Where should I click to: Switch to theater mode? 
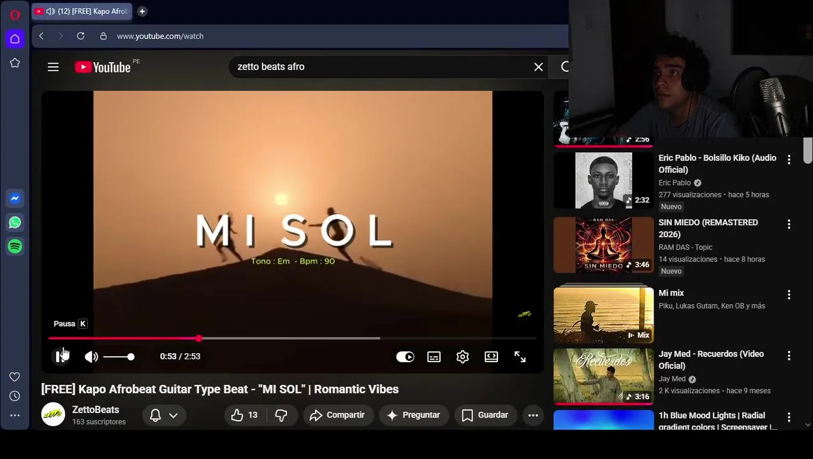[x=492, y=357]
